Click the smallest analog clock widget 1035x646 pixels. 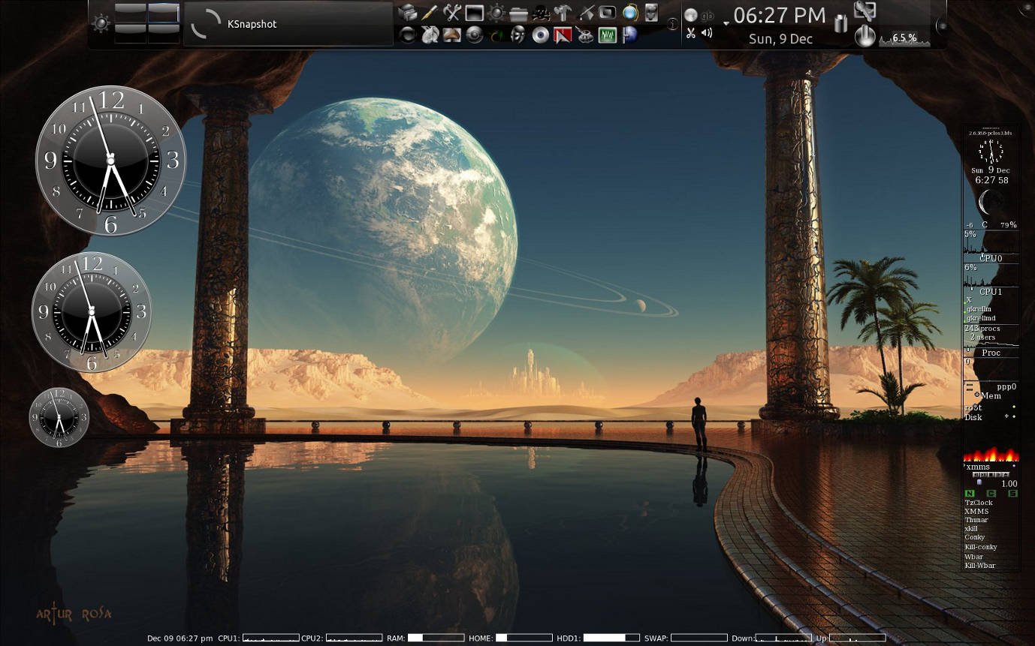tap(59, 417)
